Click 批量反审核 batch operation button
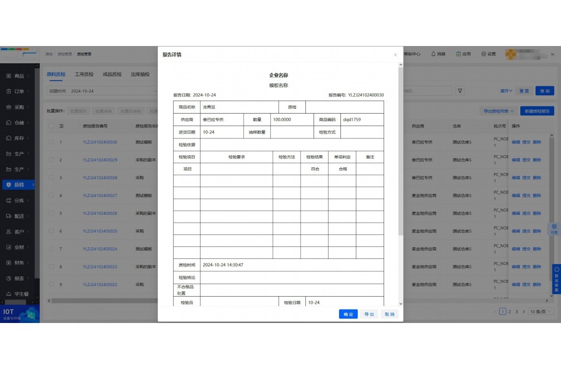This screenshot has height=369, width=561. click(x=131, y=111)
